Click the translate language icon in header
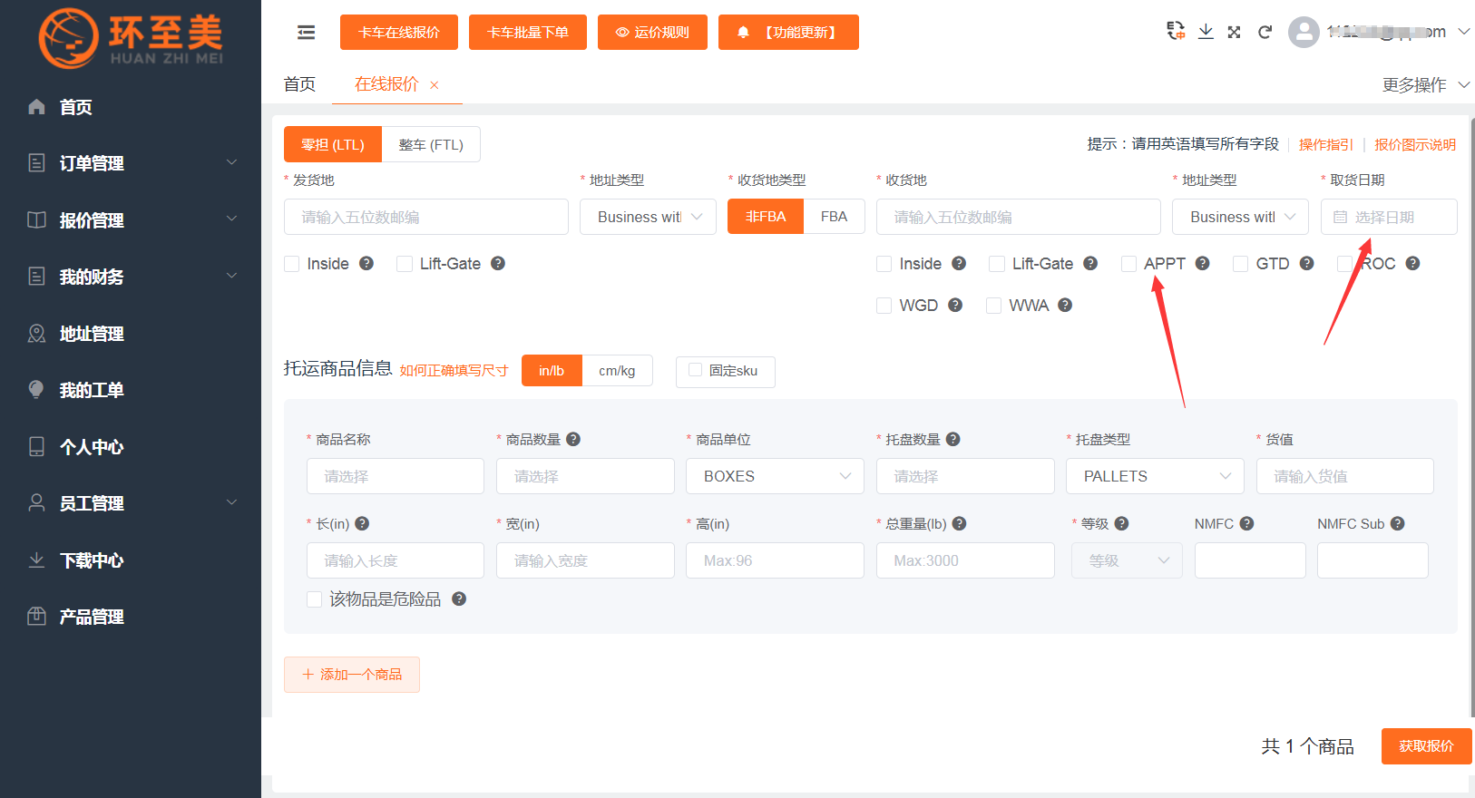This screenshot has width=1475, height=798. [1176, 31]
